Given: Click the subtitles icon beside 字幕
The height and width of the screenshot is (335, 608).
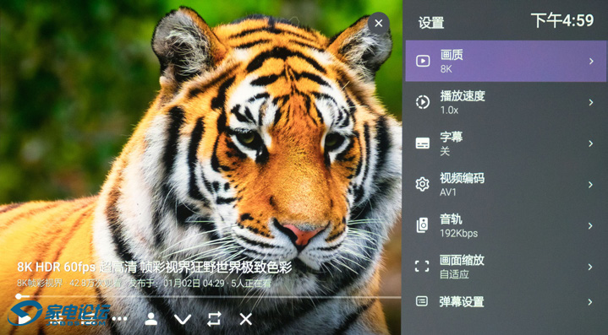Looking at the screenshot, I should (423, 143).
